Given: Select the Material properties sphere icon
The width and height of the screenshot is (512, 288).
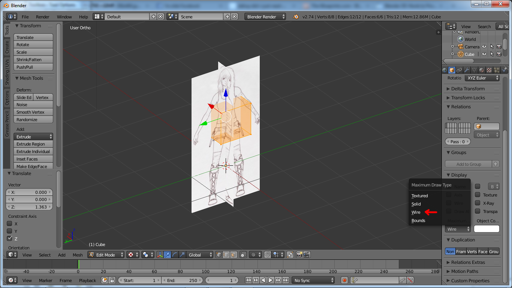Looking at the screenshot, I should pos(481,70).
